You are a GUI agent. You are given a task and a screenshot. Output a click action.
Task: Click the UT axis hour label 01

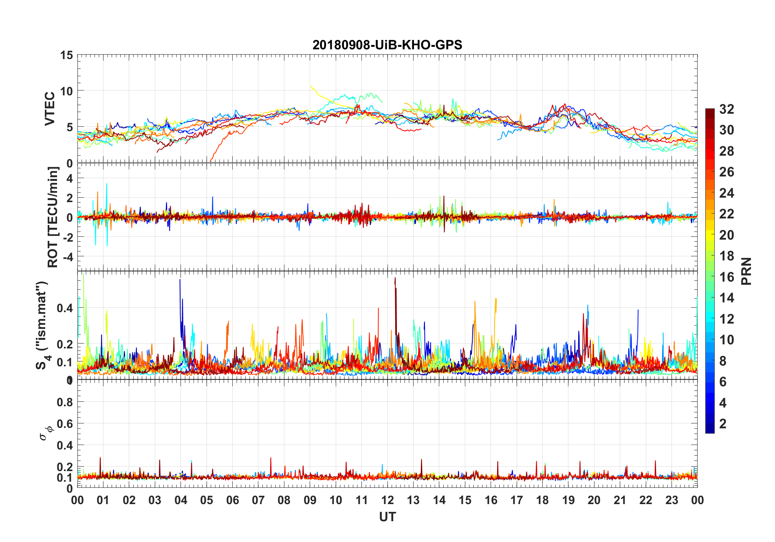pos(103,500)
